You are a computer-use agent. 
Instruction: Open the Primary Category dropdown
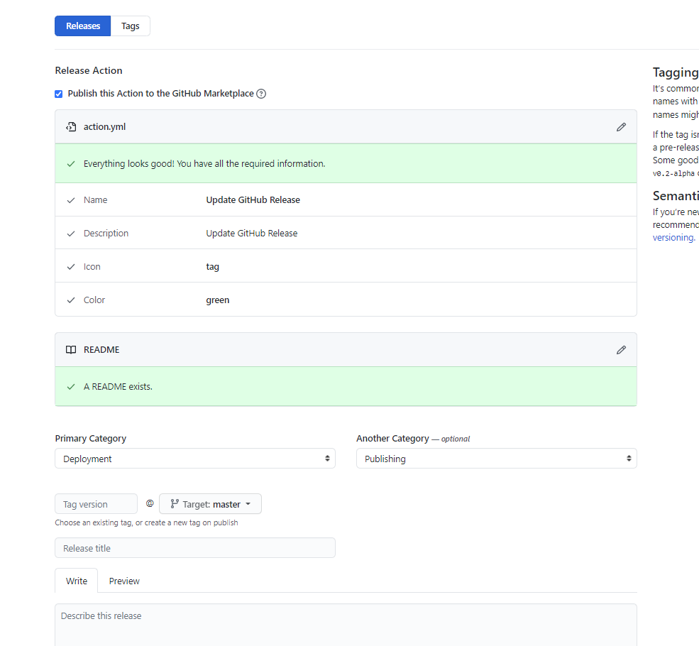click(194, 458)
